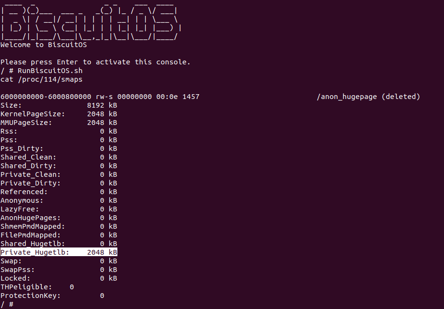Click the final shell prompt at the bottom

click(x=7, y=304)
